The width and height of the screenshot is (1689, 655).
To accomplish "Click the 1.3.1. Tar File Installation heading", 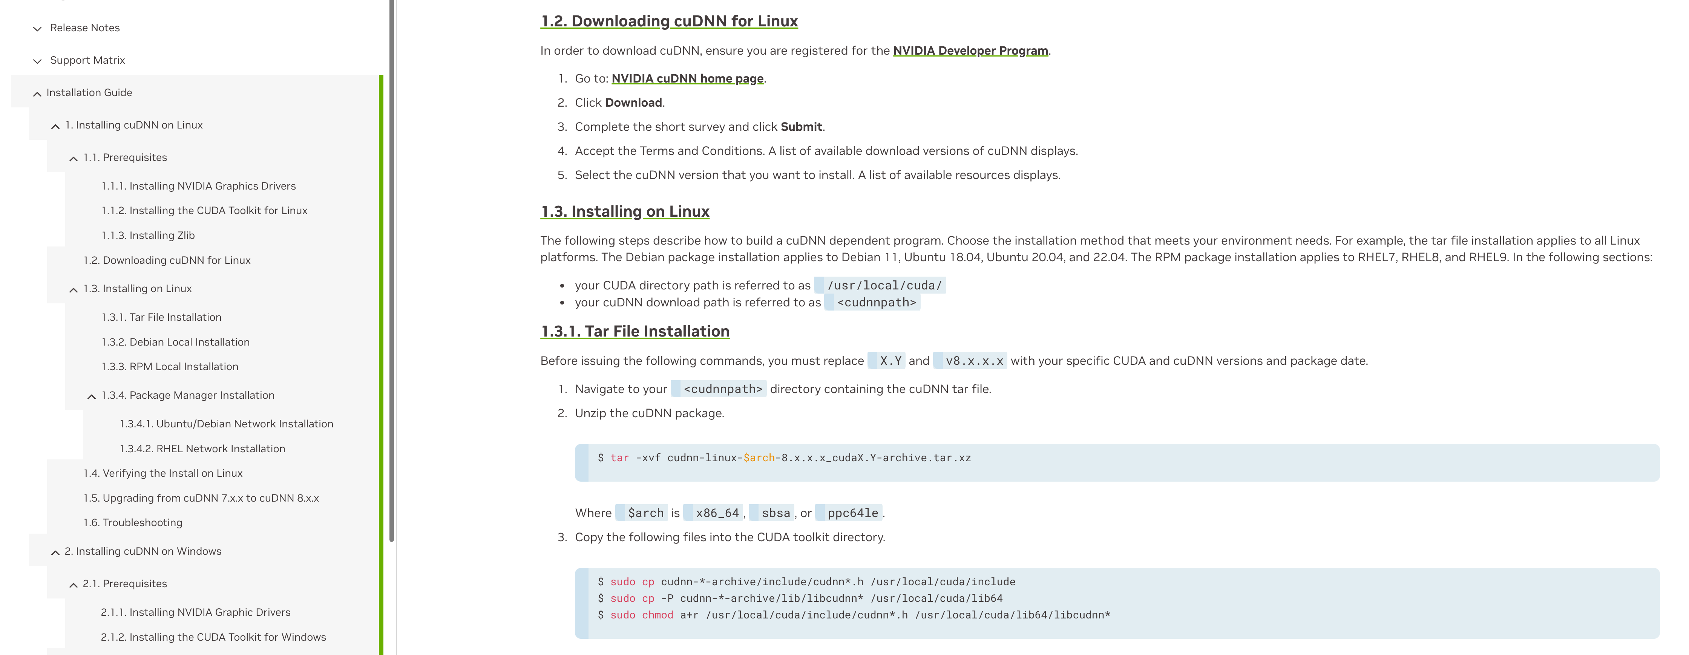I will [634, 332].
